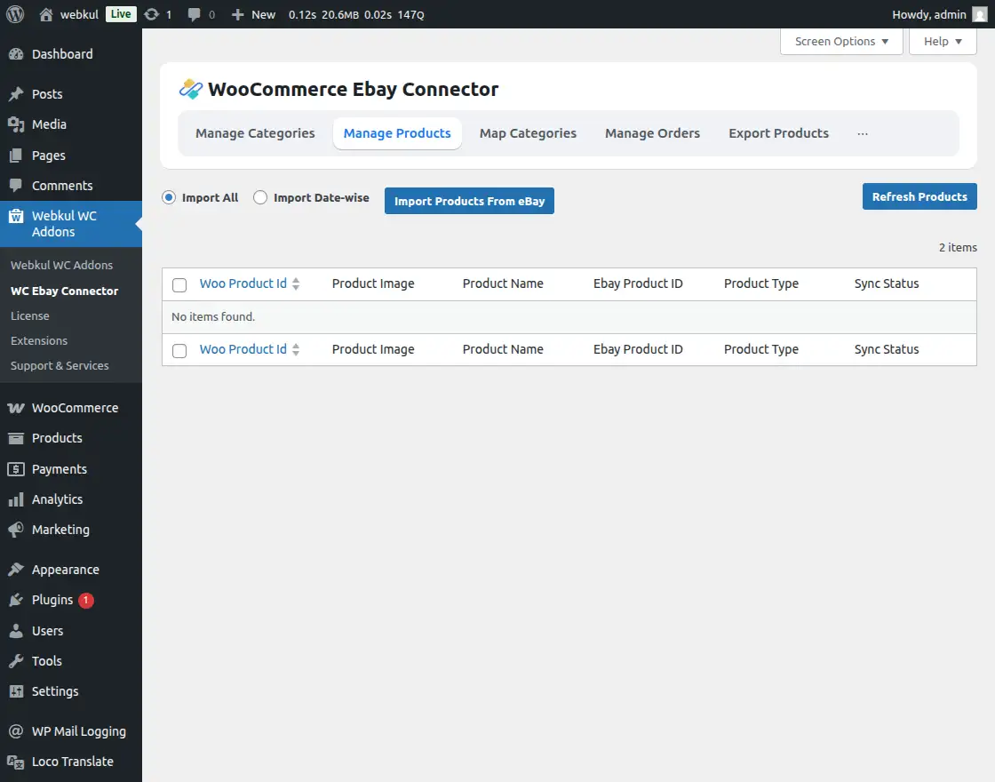Click the New text in admin bar

point(263,14)
